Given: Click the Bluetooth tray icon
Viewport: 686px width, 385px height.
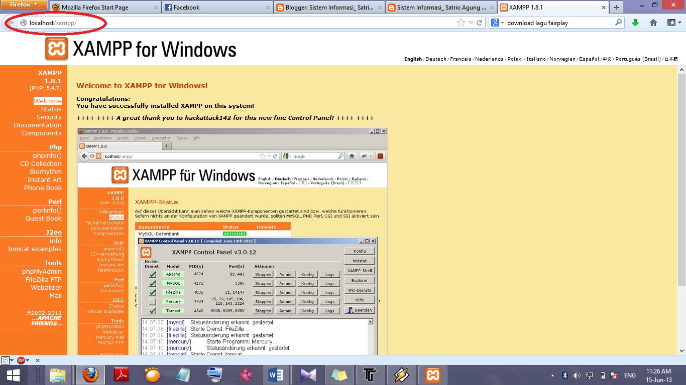Looking at the screenshot, I should point(564,375).
